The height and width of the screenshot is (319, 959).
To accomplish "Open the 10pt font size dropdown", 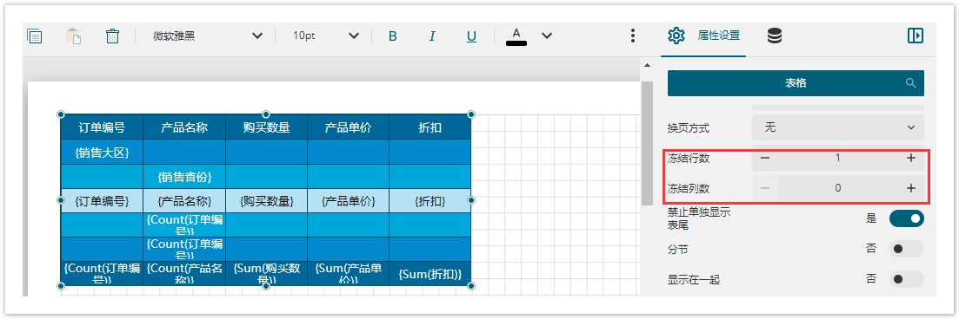I will pos(325,36).
